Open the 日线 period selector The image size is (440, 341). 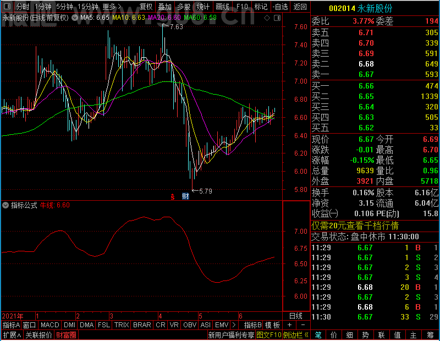(296, 316)
